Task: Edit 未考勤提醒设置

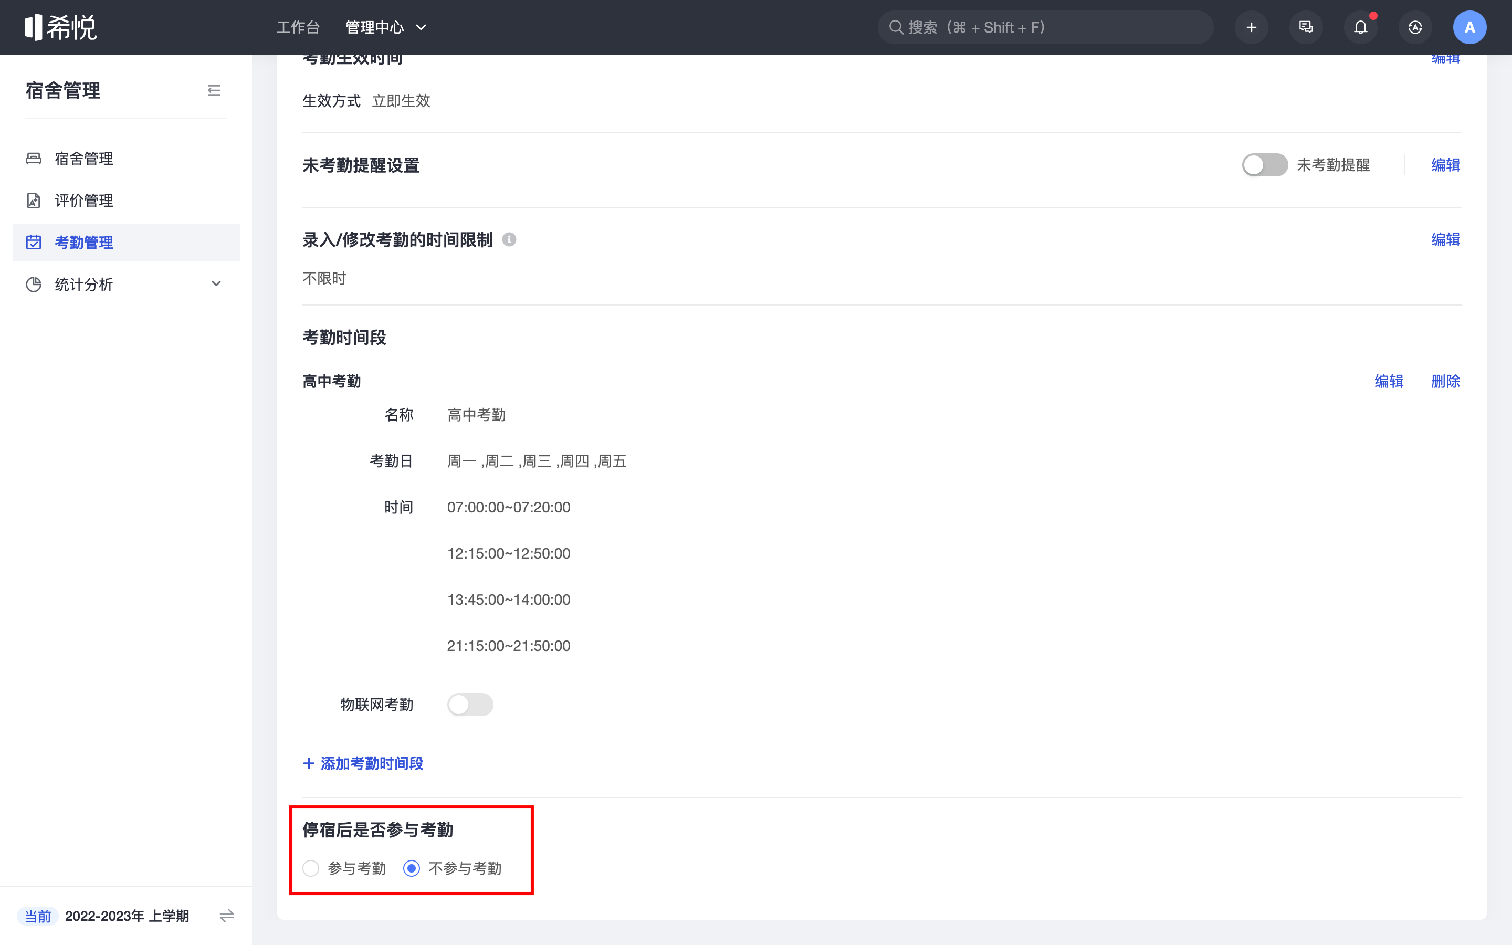Action: [x=1446, y=165]
